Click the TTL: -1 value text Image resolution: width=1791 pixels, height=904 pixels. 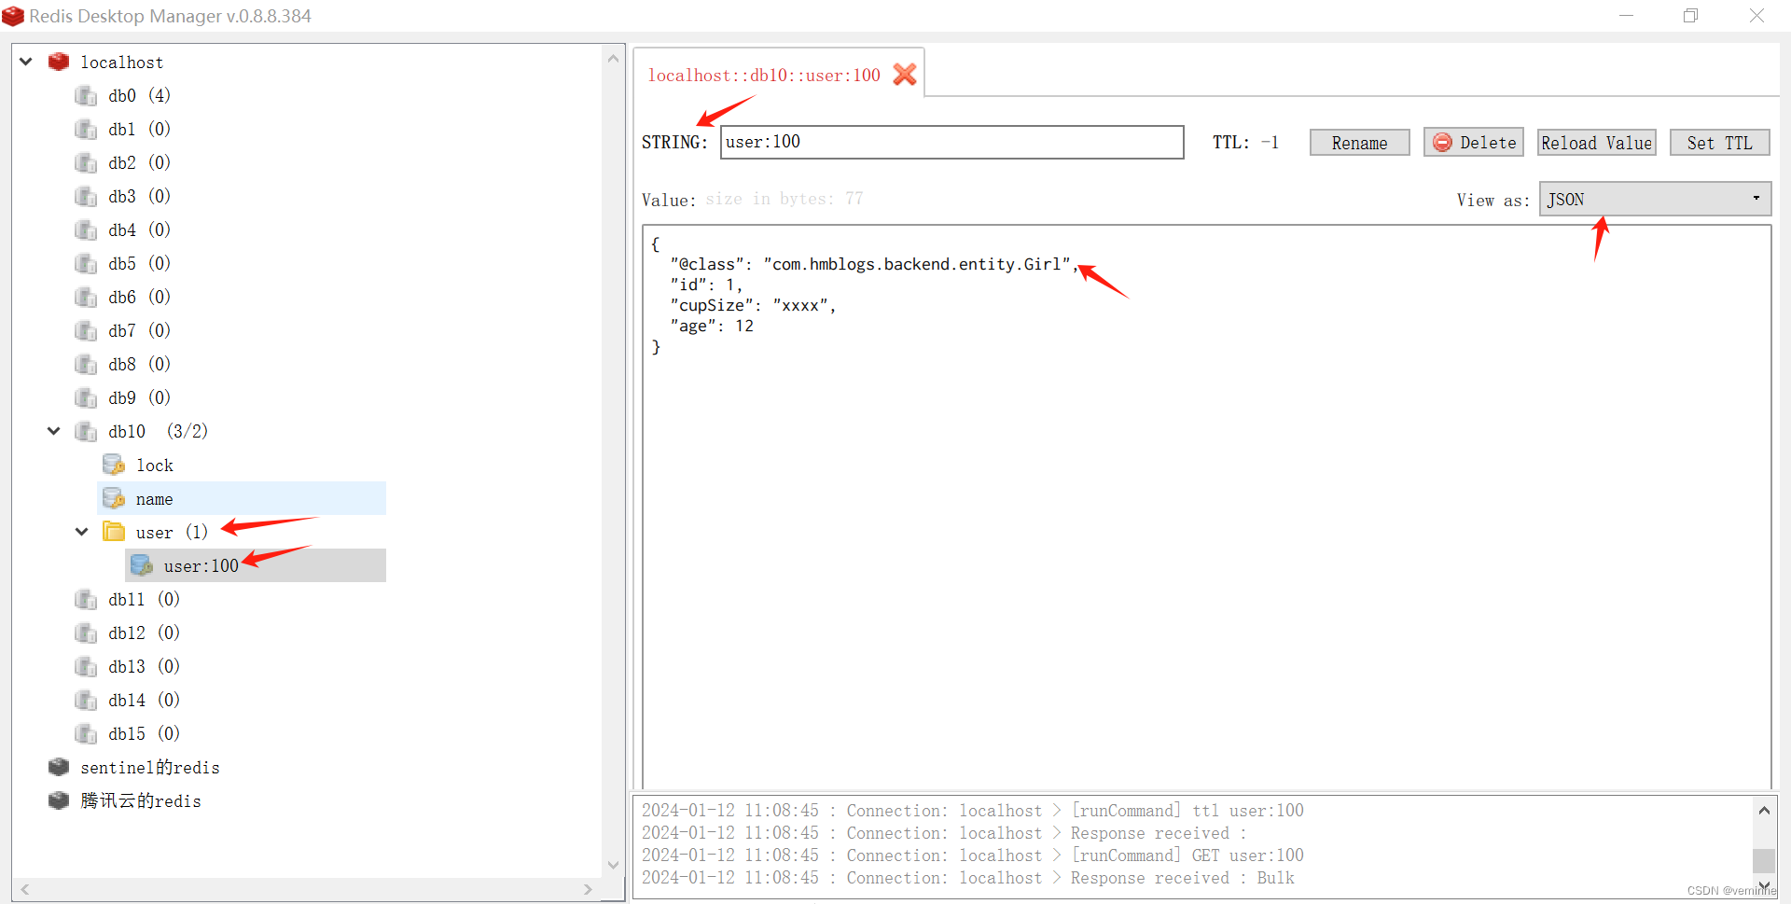point(1245,142)
